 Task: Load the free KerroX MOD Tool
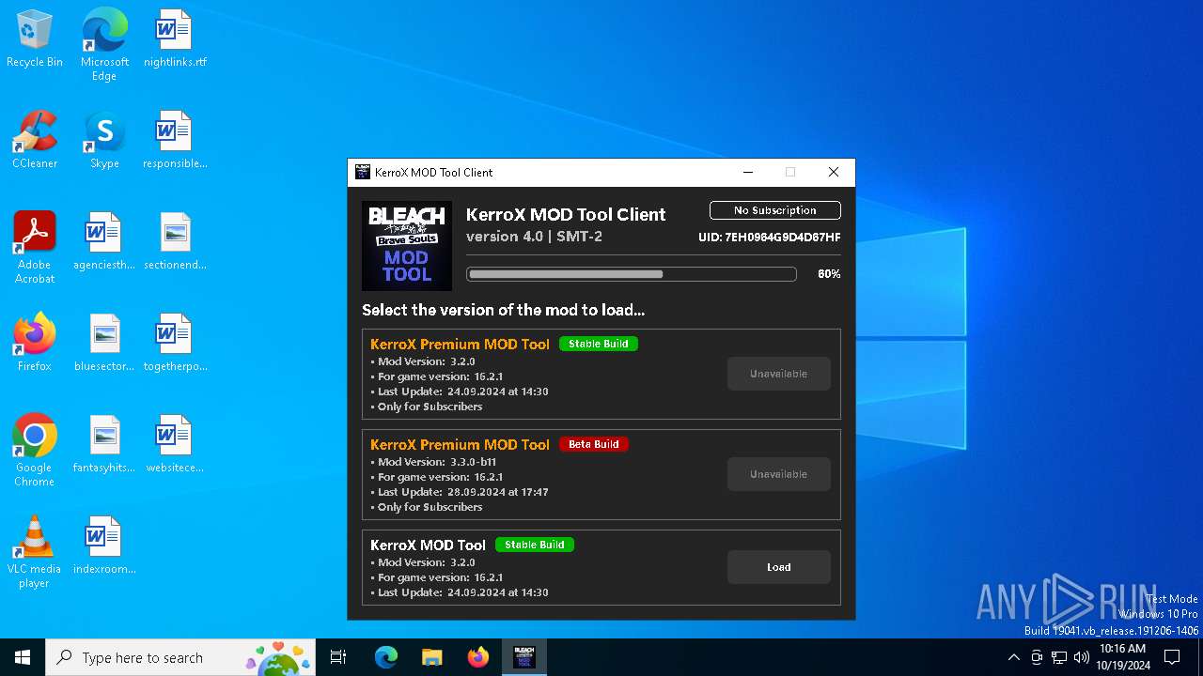(x=779, y=567)
